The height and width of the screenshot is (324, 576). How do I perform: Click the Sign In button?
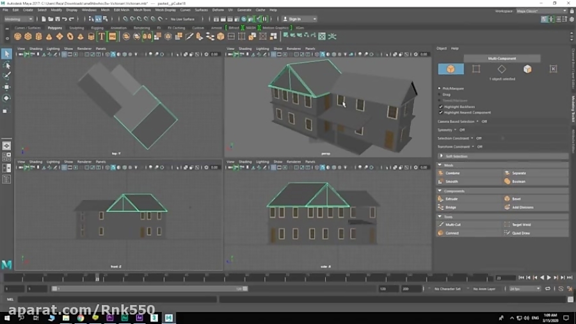click(x=294, y=19)
